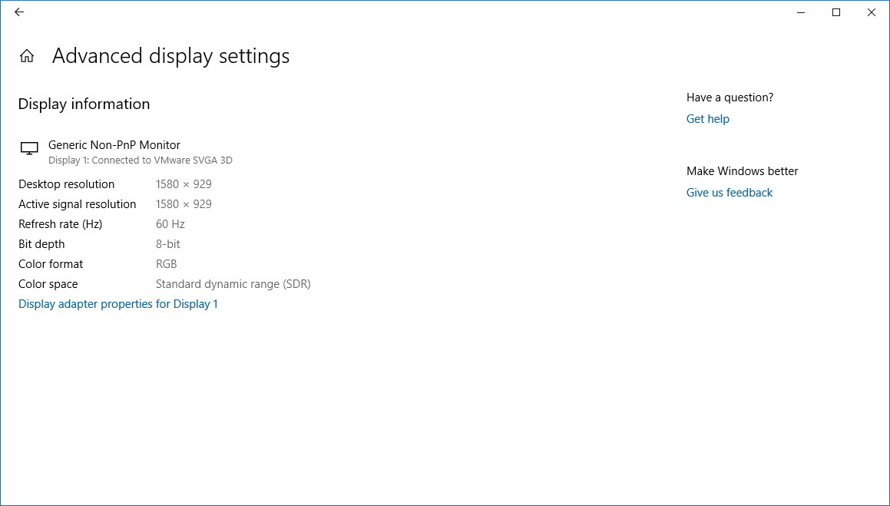
Task: Click 'Display 1: Connected to VMware SVGA 3D'
Action: [x=141, y=160]
